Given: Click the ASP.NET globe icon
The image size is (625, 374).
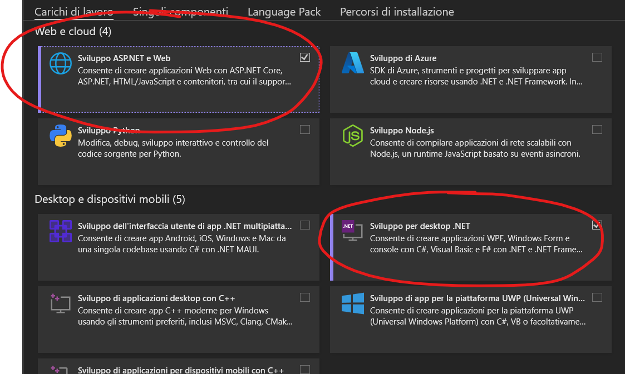Looking at the screenshot, I should click(61, 63).
